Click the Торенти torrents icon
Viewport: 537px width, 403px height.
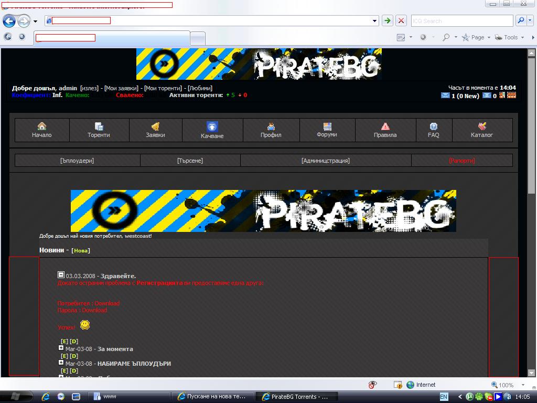(99, 126)
